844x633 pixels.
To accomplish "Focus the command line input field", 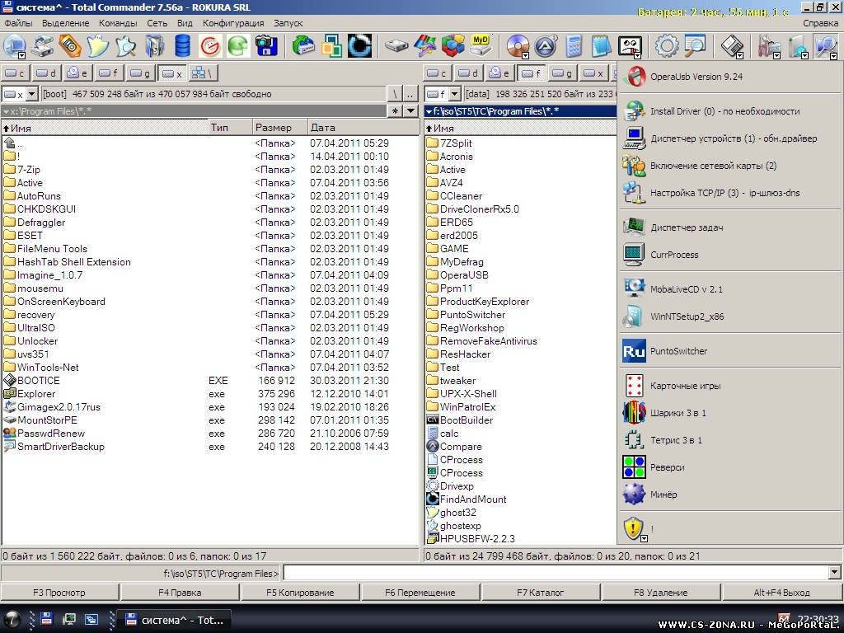I will (556, 572).
